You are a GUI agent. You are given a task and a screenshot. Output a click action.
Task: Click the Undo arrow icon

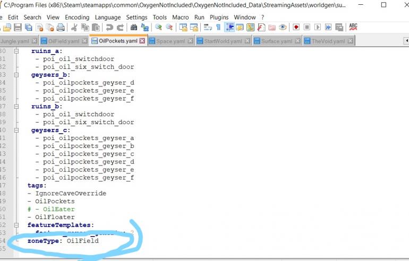point(109,27)
